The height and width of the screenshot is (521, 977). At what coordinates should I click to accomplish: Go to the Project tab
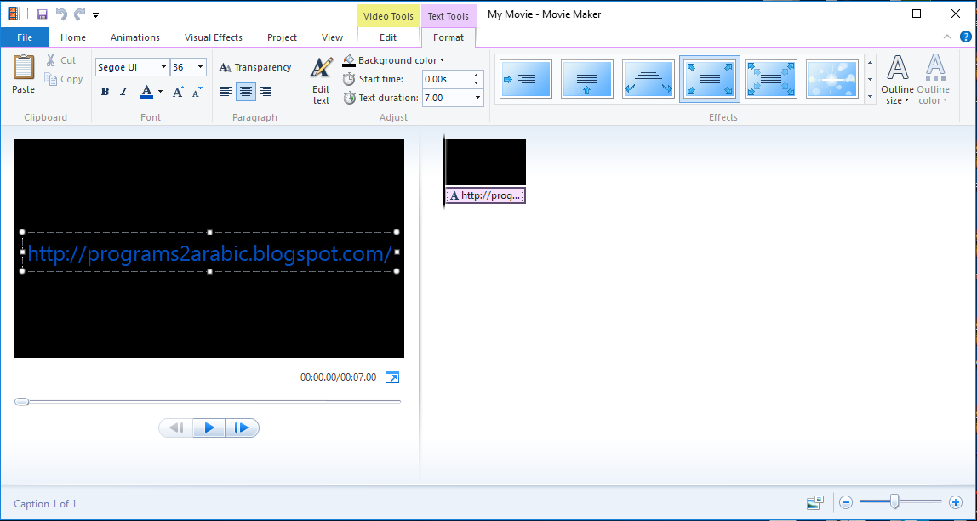pos(282,37)
